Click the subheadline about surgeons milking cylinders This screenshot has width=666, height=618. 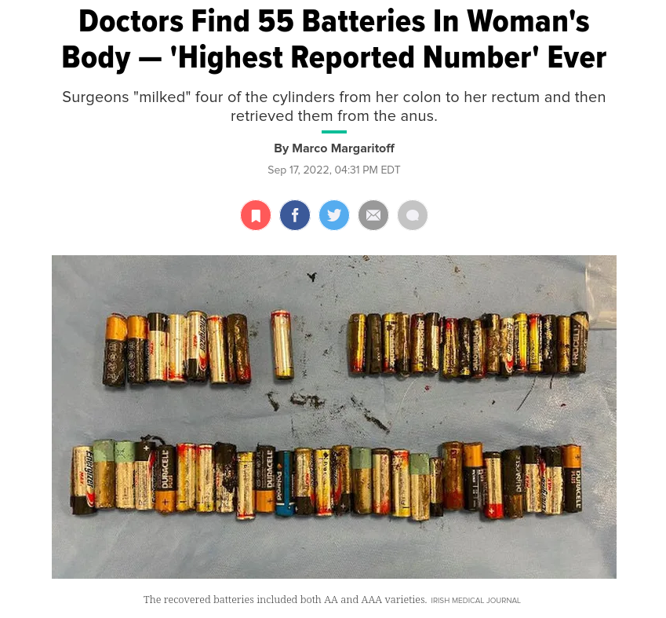[x=334, y=106]
